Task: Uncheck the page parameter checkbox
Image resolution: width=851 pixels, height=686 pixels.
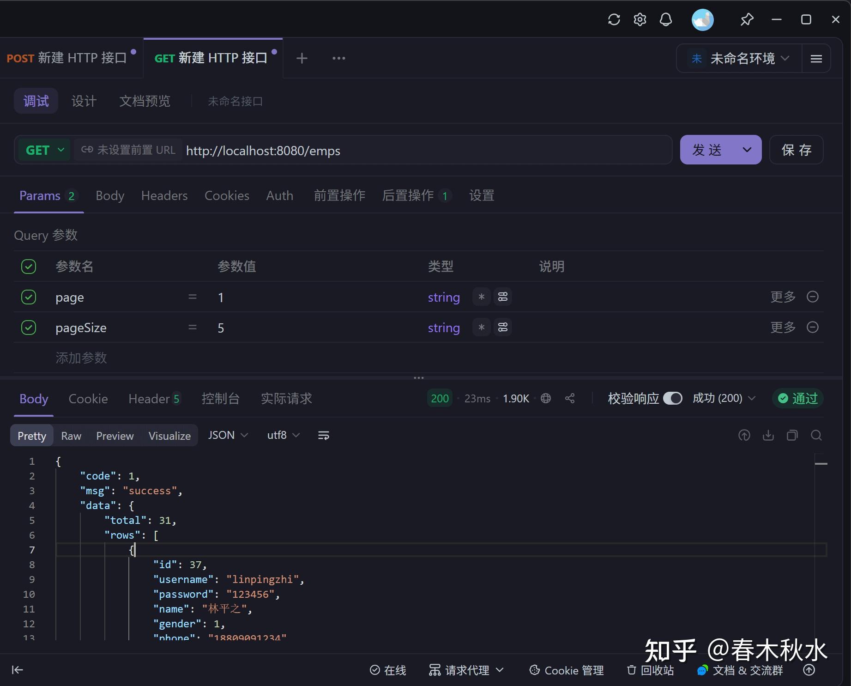Action: [x=29, y=297]
